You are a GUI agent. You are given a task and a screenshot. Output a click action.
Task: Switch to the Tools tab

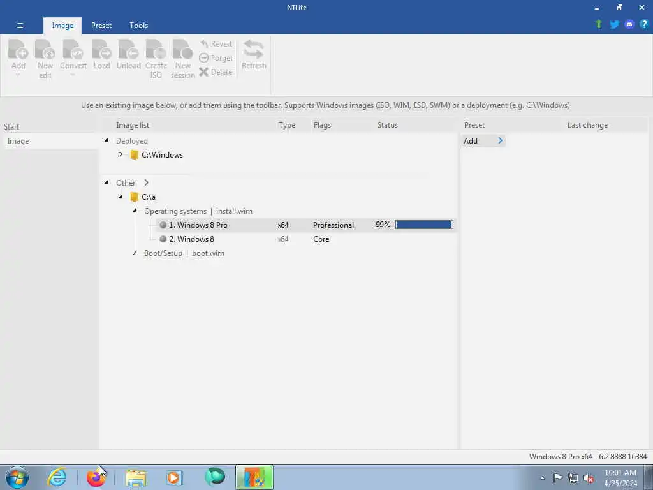click(x=138, y=26)
